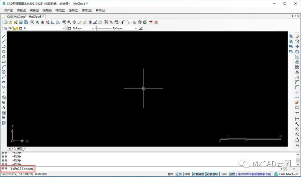Select the Line drawing tool

(4, 36)
